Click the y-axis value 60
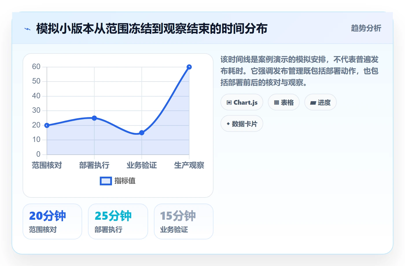The width and height of the screenshot is (405, 266). 36,67
